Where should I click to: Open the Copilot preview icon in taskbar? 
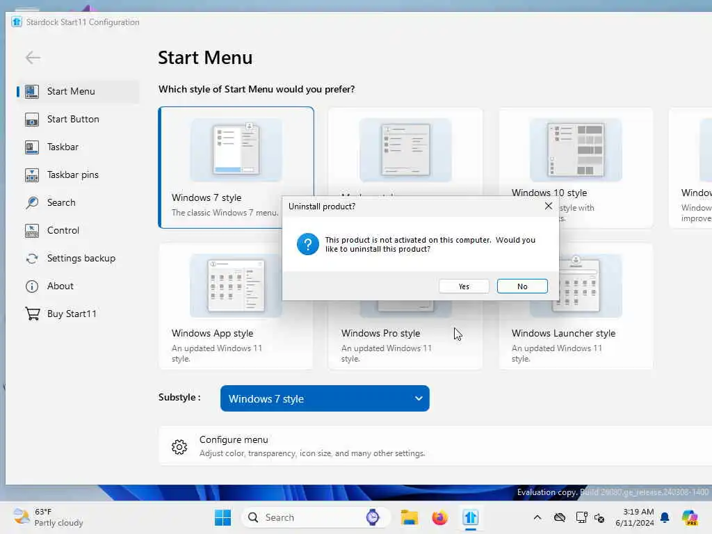(x=690, y=517)
